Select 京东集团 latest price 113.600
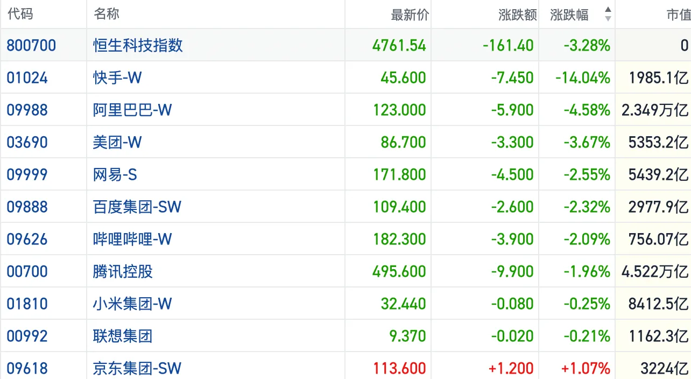 point(399,368)
